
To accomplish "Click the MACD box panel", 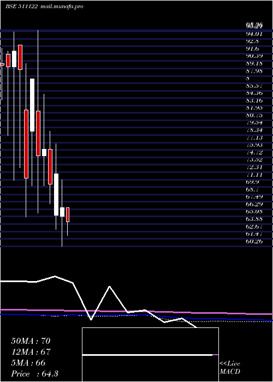I will pyautogui.click(x=150, y=355).
